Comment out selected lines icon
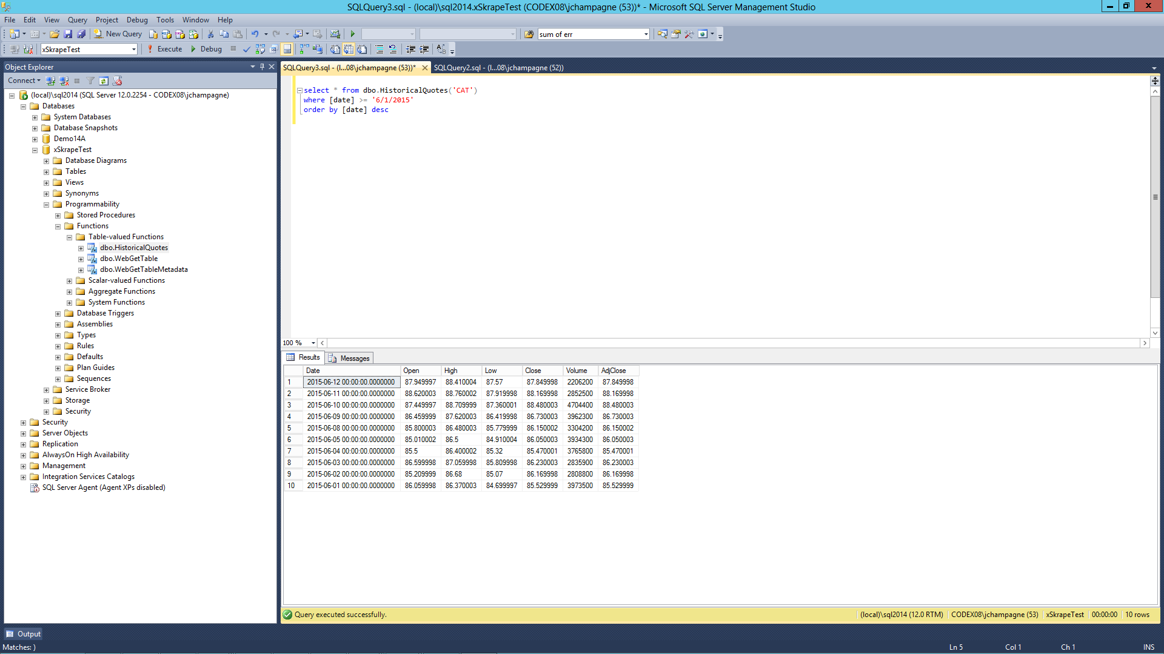1164x654 pixels. click(x=380, y=49)
